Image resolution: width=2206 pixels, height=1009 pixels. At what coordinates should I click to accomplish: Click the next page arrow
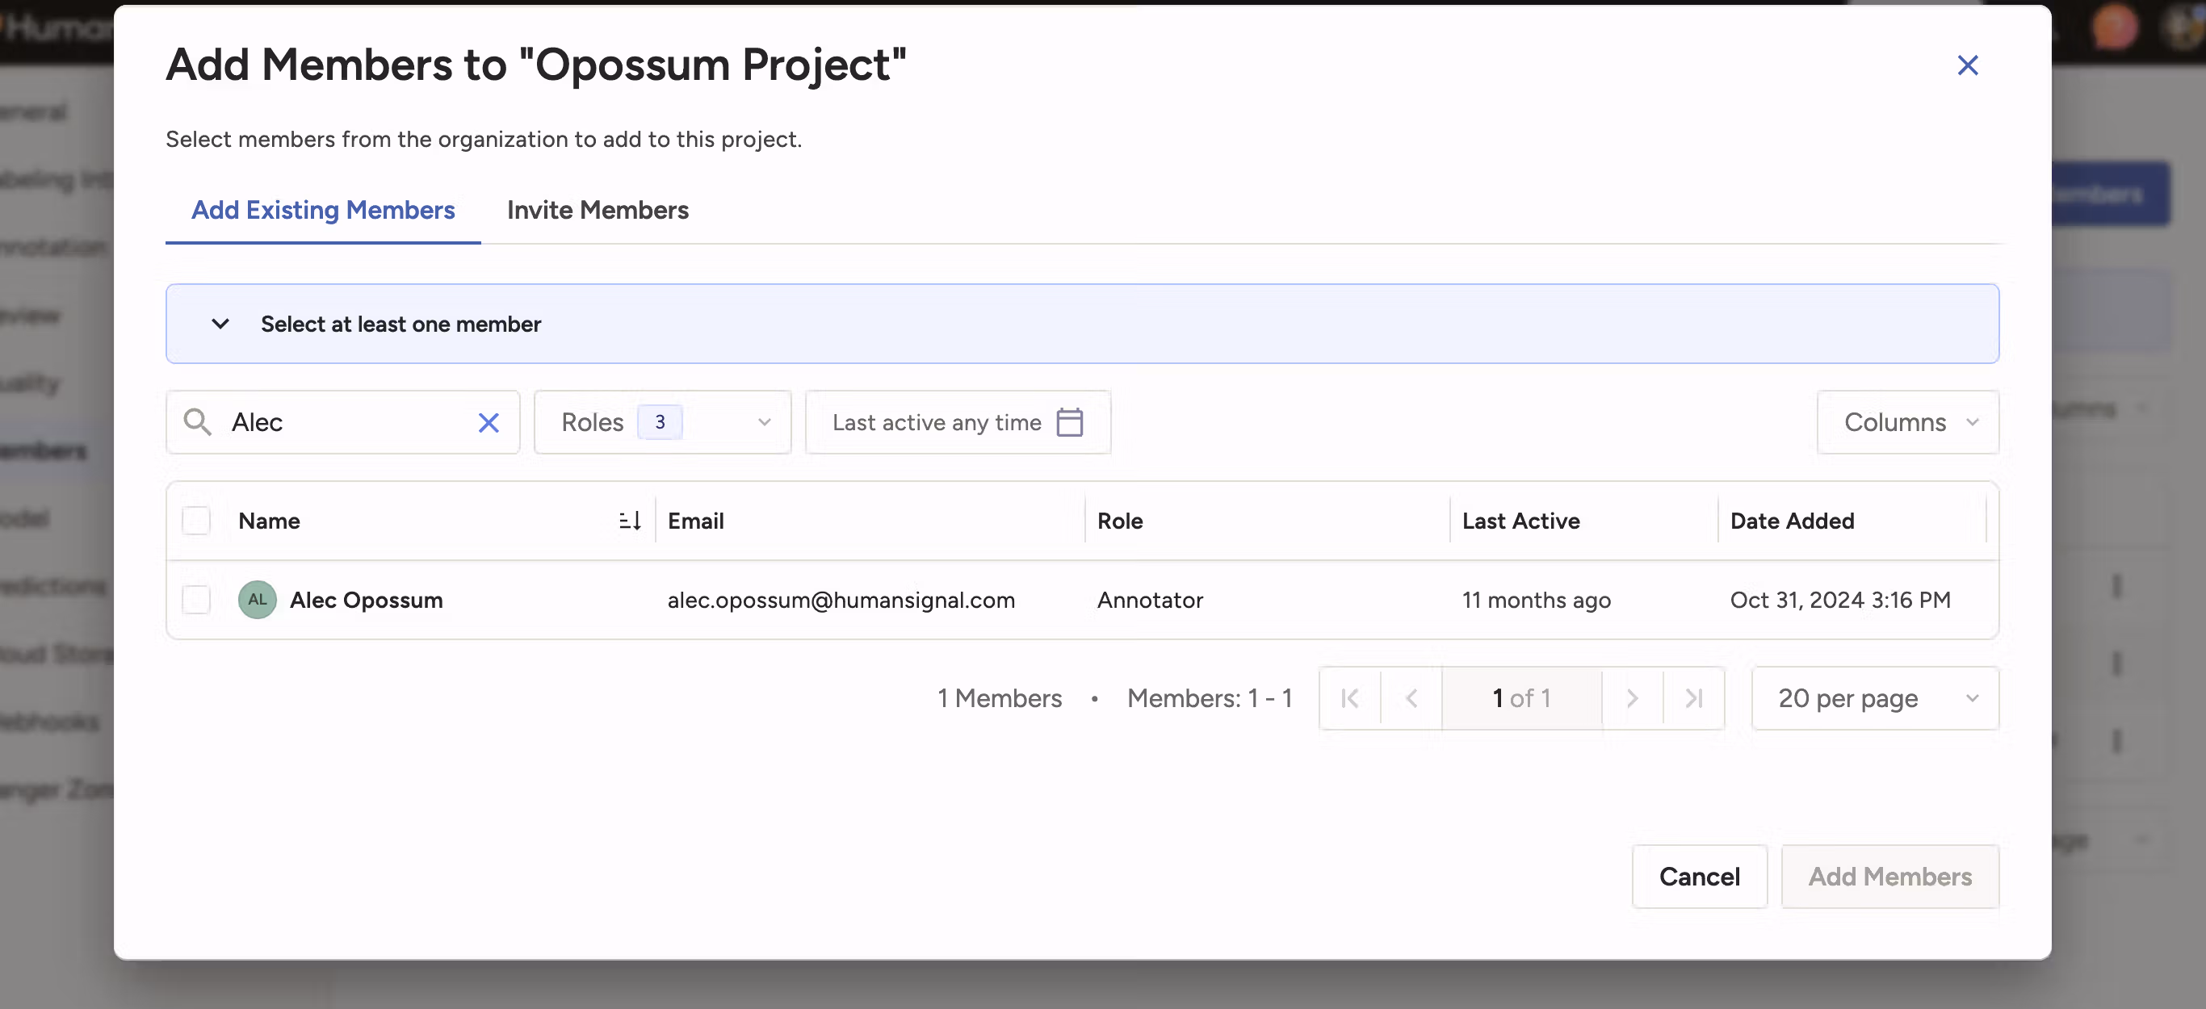[x=1631, y=697]
